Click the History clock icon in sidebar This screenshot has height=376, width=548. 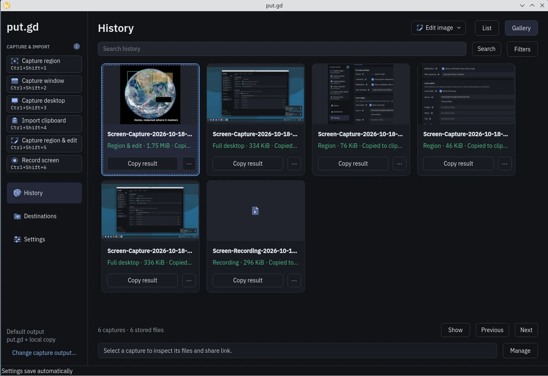[x=17, y=193]
